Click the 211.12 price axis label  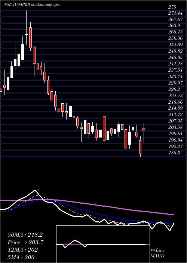pos(175,115)
